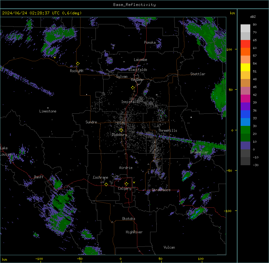The height and width of the screenshot is (263, 269).
Task: Click the yellow diamond marker above RockyMH
Action: click(x=78, y=64)
